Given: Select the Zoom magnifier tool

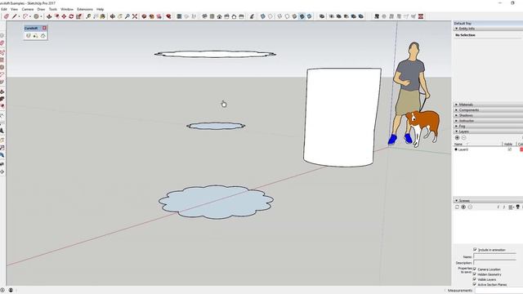Looking at the screenshot, I should [x=127, y=16].
